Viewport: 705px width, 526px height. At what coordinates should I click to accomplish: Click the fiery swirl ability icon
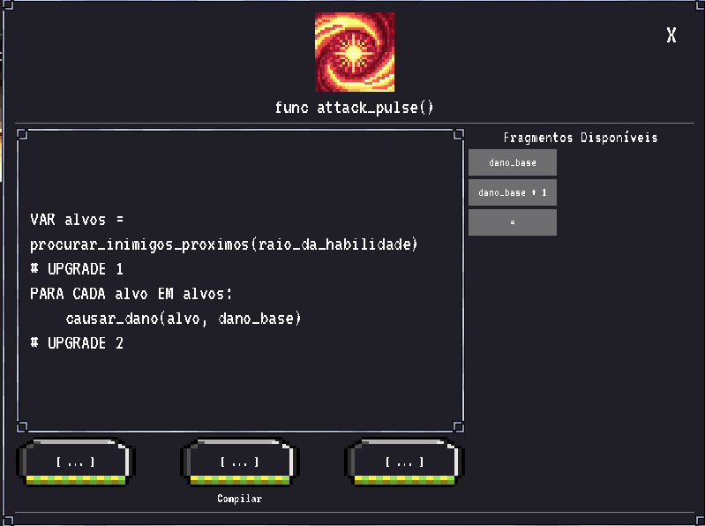point(355,52)
